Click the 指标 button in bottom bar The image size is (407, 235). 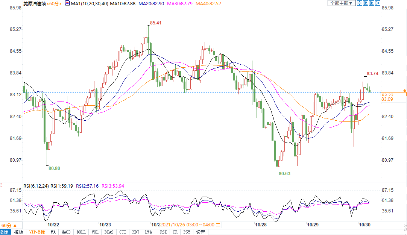pos(5,232)
